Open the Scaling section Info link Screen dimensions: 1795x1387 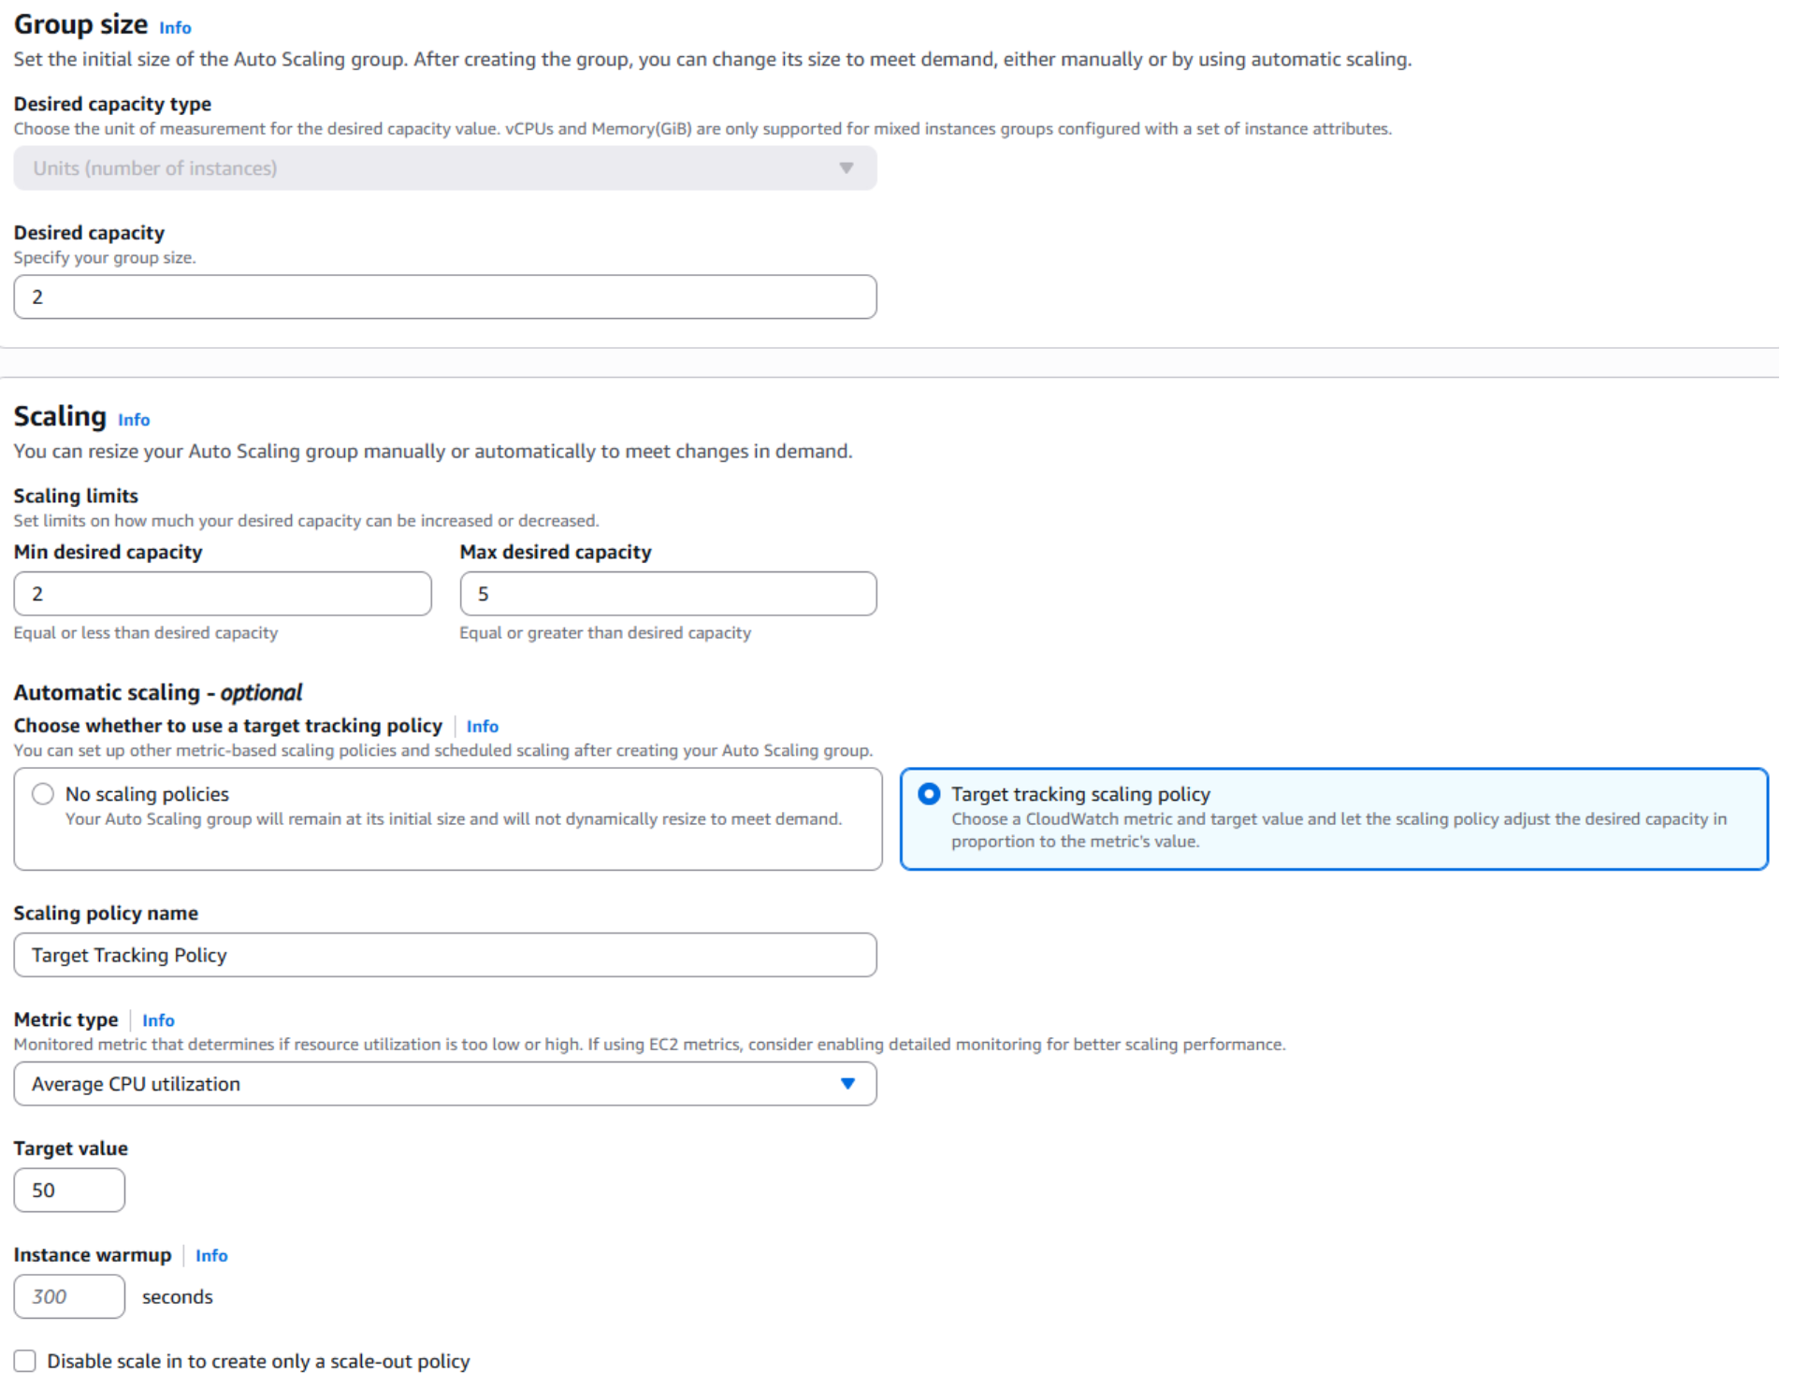point(133,420)
